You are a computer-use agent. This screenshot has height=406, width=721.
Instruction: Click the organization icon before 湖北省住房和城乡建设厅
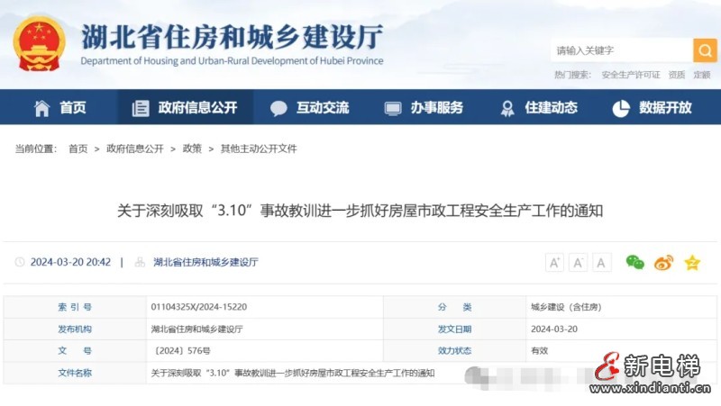tap(140, 262)
